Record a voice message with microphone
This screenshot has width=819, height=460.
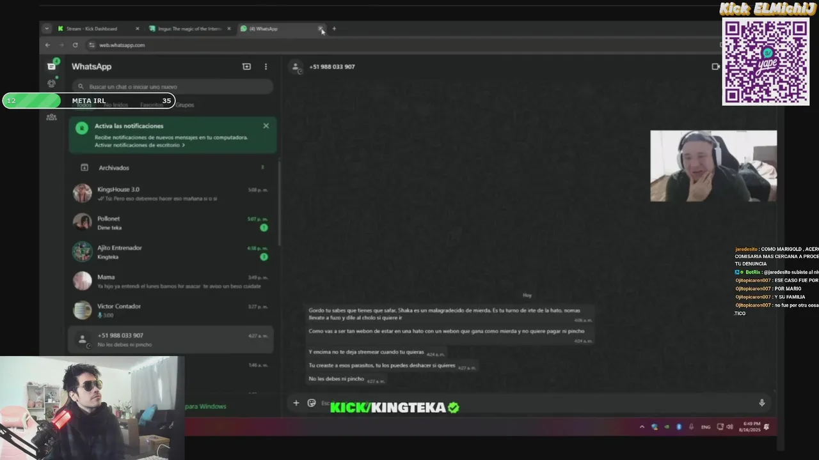click(761, 402)
